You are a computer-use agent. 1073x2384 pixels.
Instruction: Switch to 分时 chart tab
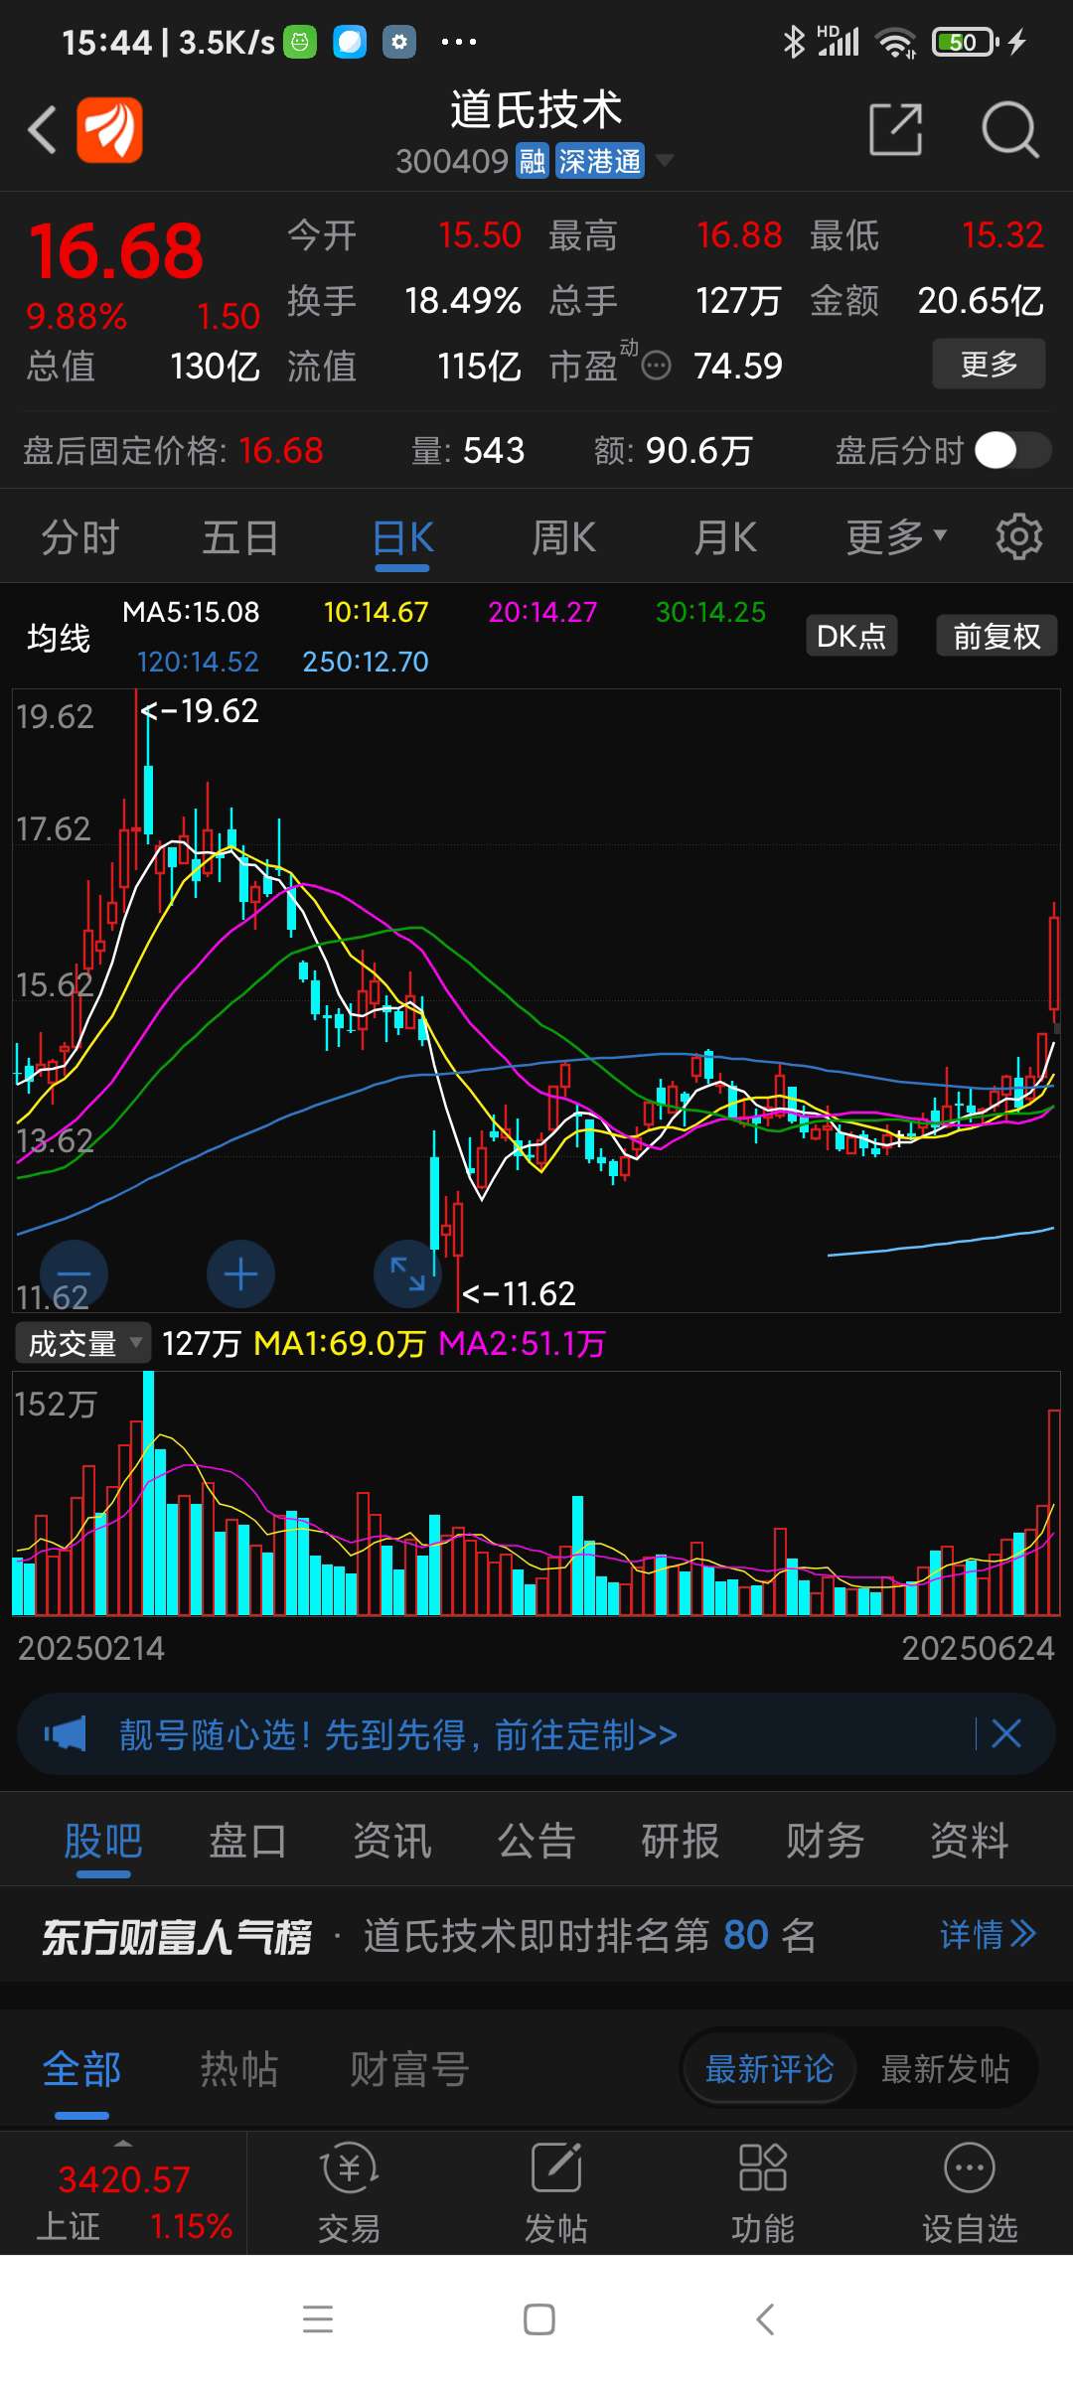pyautogui.click(x=80, y=537)
